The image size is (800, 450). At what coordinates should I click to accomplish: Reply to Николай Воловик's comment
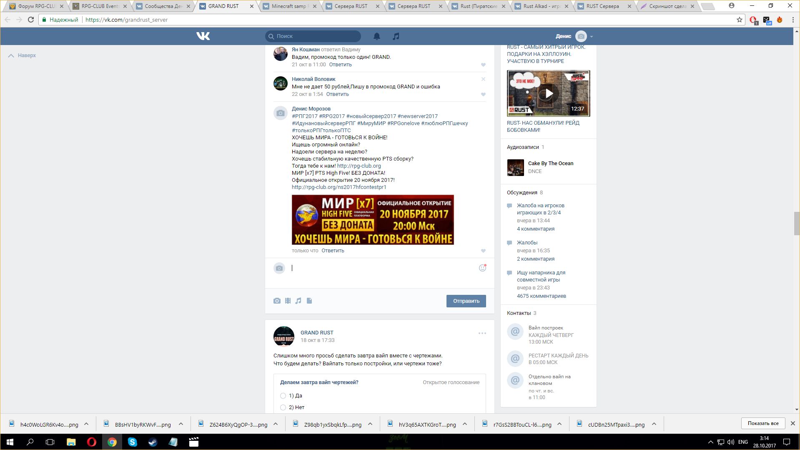tap(337, 94)
